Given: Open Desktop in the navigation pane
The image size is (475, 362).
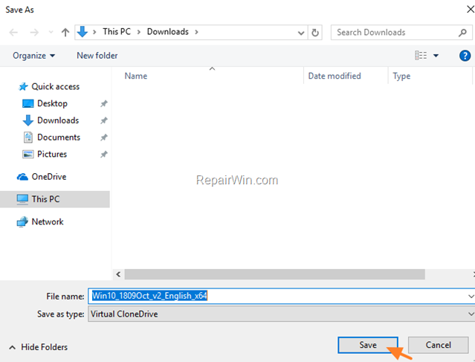Looking at the screenshot, I should (x=52, y=103).
